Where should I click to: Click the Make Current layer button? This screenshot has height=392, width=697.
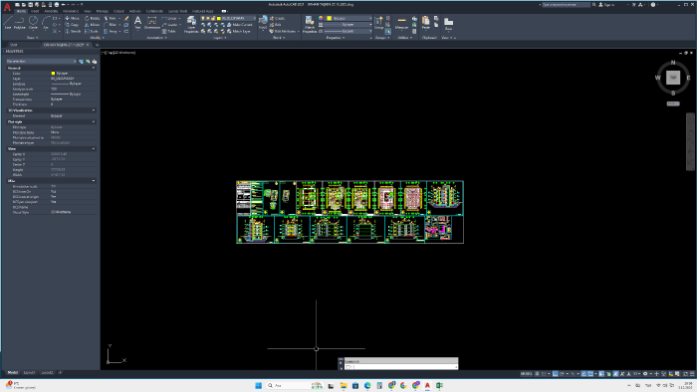click(x=240, y=25)
